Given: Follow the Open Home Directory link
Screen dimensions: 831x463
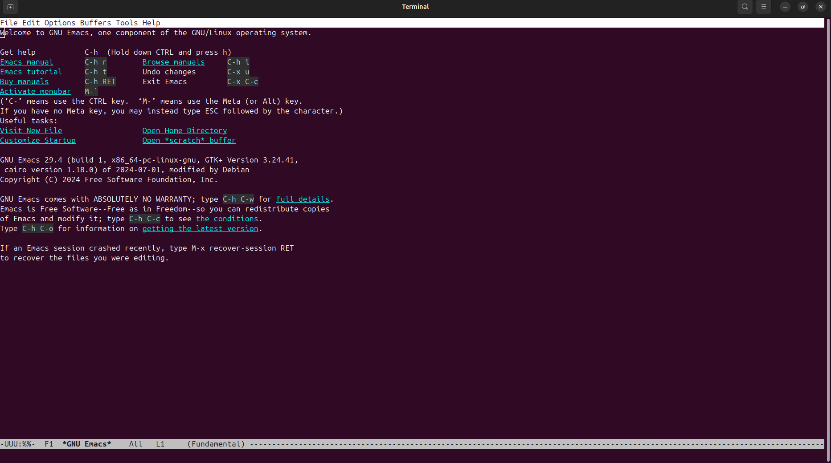Looking at the screenshot, I should (x=185, y=130).
